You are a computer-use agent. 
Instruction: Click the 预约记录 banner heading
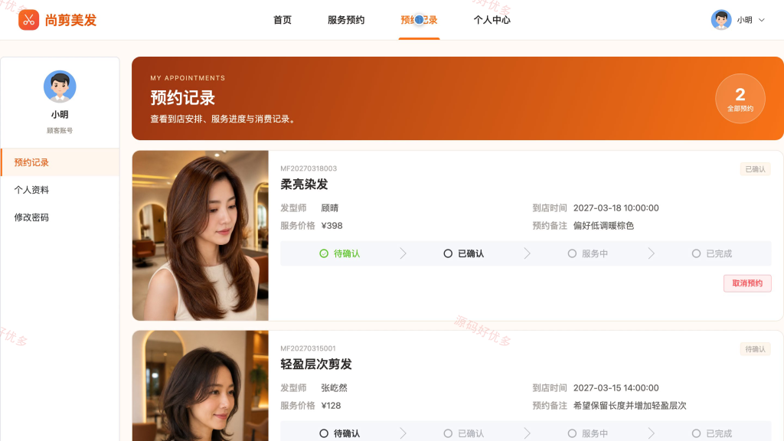pyautogui.click(x=182, y=98)
